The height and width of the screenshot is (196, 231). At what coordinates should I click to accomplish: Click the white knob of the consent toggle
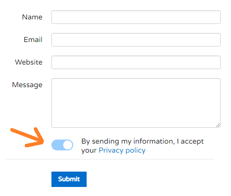[x=68, y=145]
